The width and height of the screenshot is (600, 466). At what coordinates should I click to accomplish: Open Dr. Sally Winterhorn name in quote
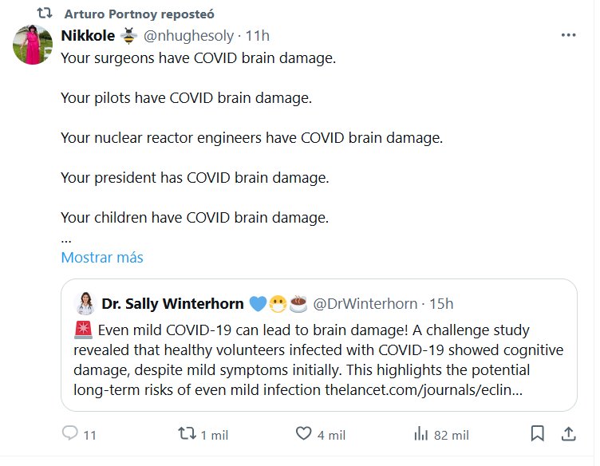point(171,303)
